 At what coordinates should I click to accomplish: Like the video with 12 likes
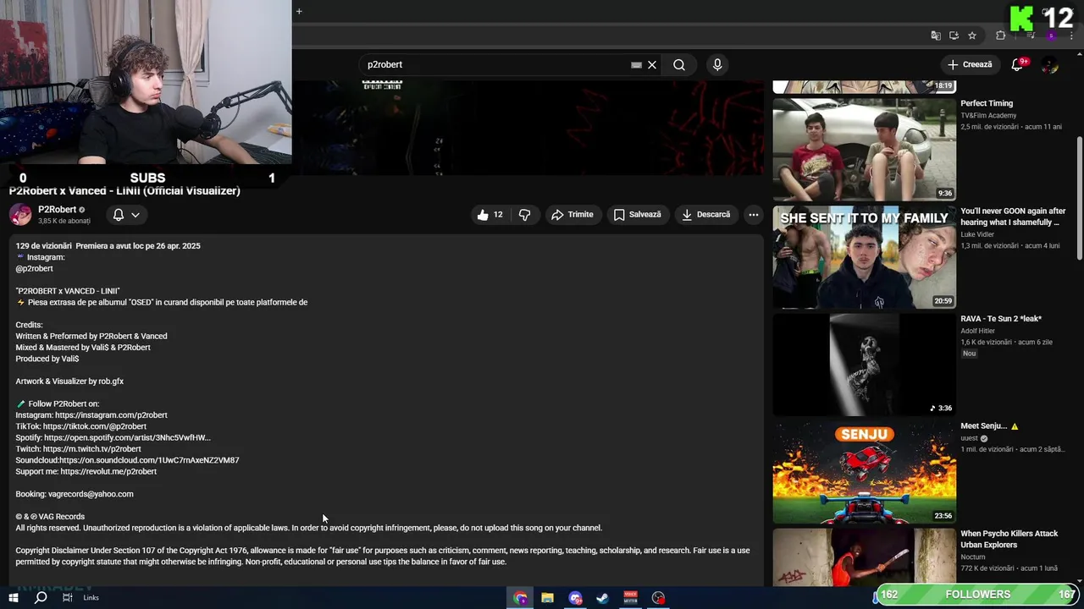(490, 215)
